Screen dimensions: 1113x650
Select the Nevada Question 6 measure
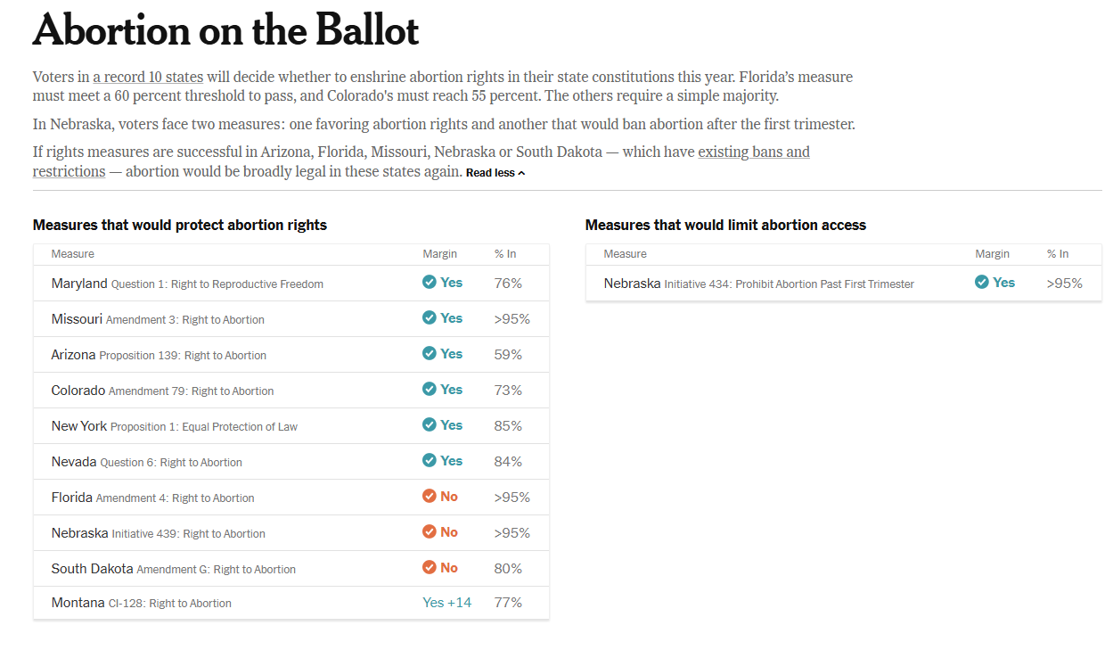pos(146,462)
